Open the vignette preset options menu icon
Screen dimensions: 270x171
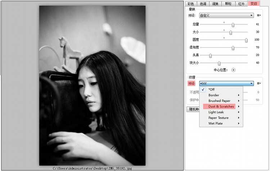click(x=259, y=16)
